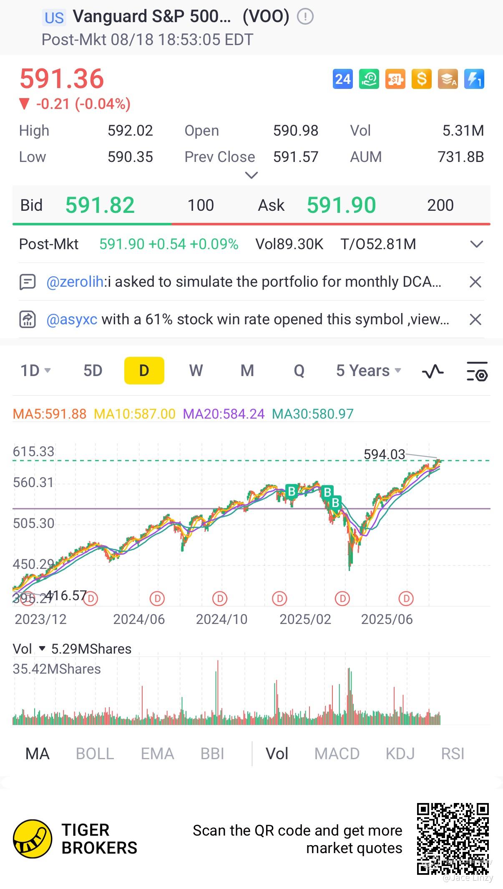Dismiss the @asyxc win rate banner
The width and height of the screenshot is (503, 889).
tap(475, 320)
